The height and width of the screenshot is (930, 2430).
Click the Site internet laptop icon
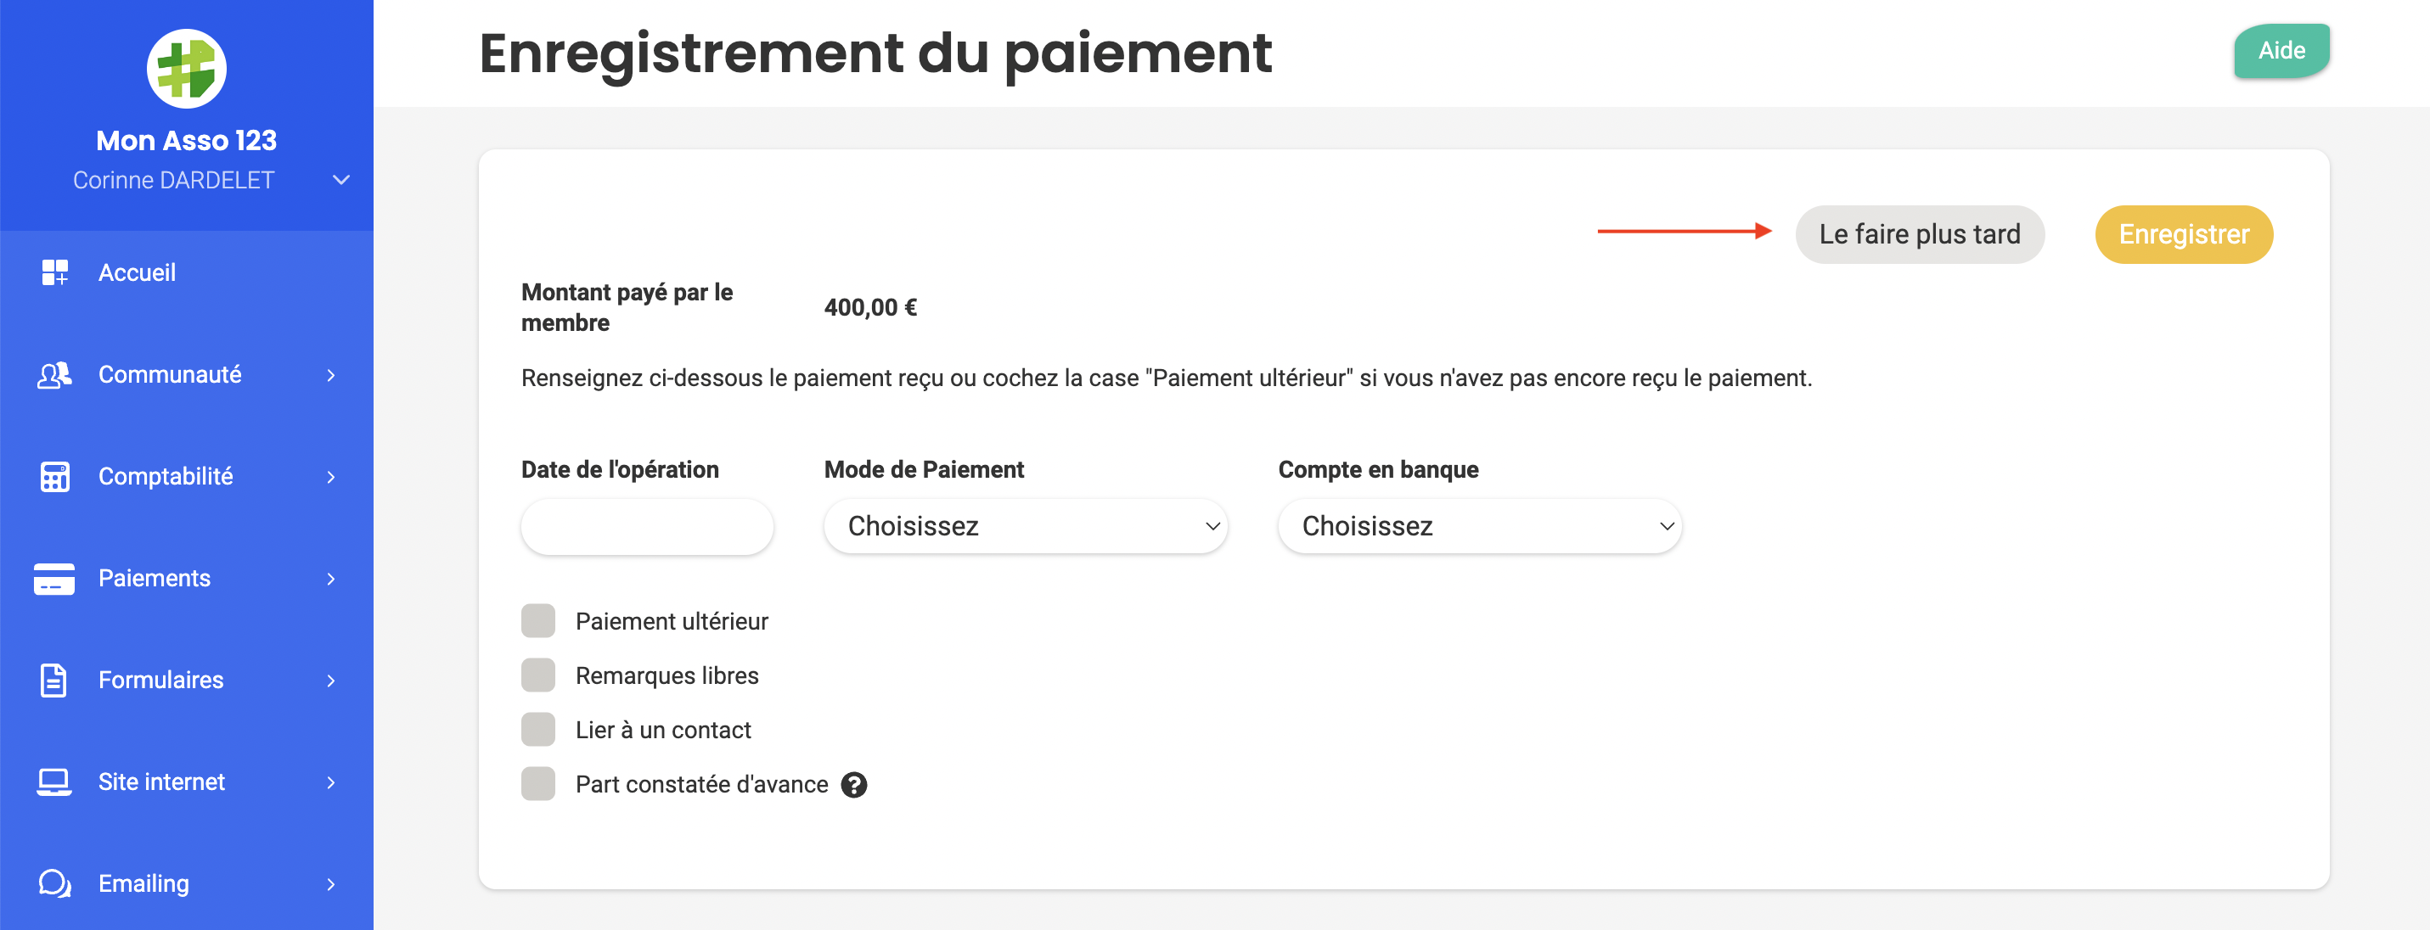[x=53, y=782]
